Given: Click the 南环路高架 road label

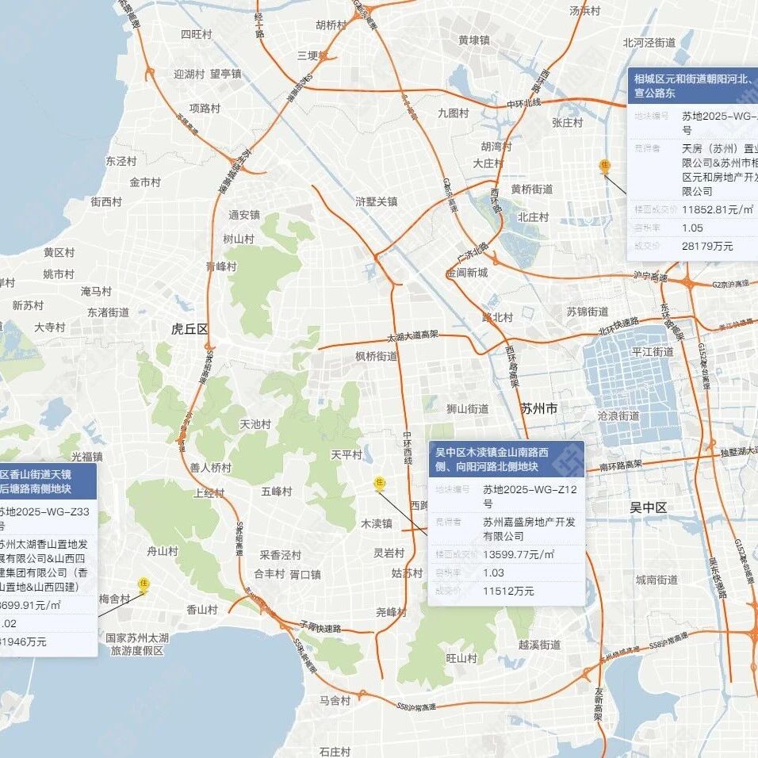Looking at the screenshot, I should pos(621,466).
